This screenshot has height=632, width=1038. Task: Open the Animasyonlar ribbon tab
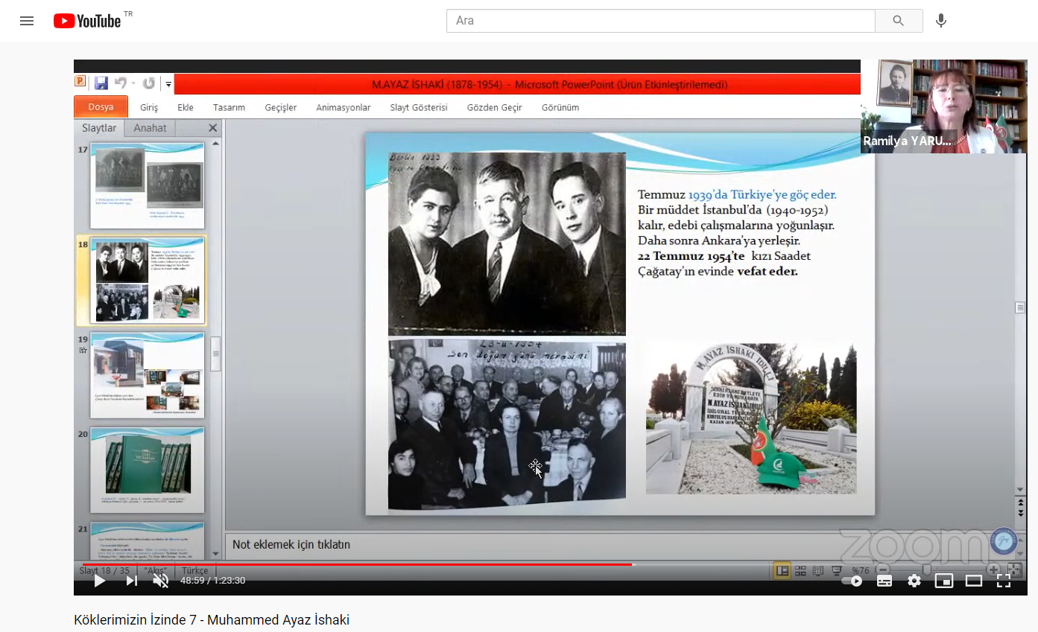344,108
